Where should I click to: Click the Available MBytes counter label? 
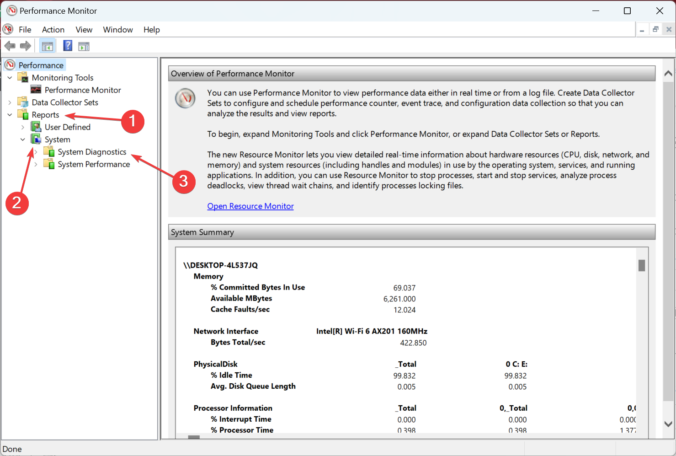tap(241, 298)
